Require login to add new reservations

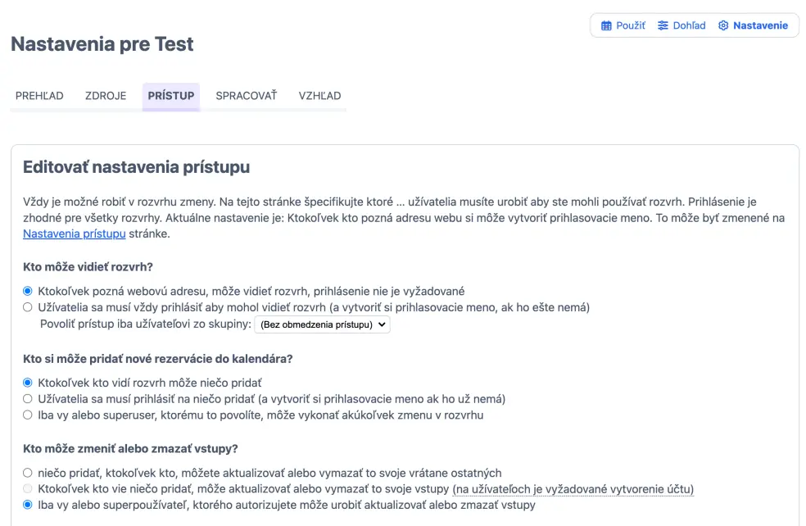(28, 399)
